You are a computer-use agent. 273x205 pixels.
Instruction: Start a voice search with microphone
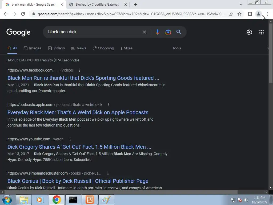click(157, 32)
